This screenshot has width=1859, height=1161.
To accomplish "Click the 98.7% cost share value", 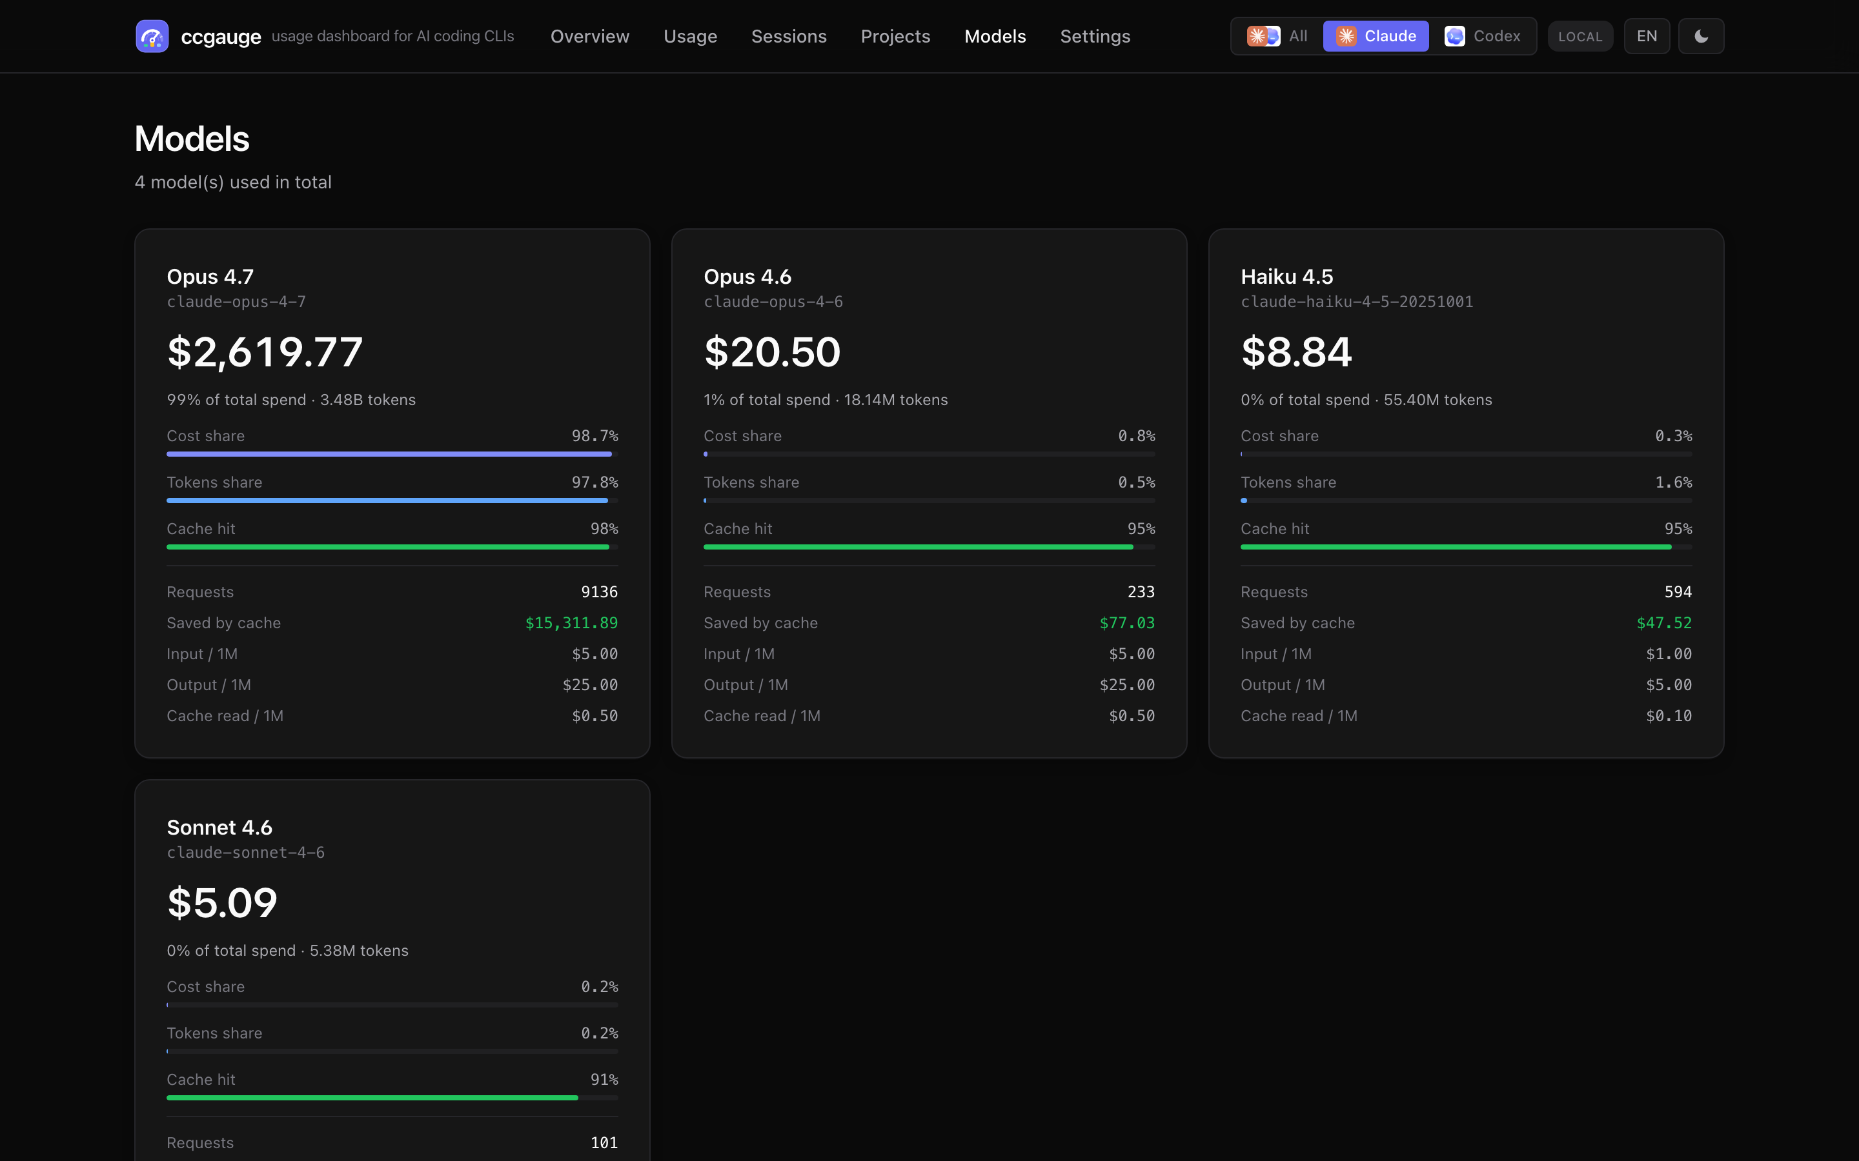I will tap(594, 436).
